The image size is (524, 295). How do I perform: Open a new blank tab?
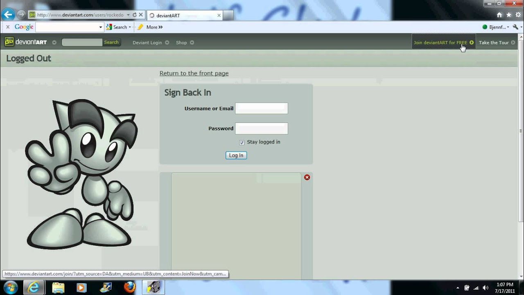228,16
